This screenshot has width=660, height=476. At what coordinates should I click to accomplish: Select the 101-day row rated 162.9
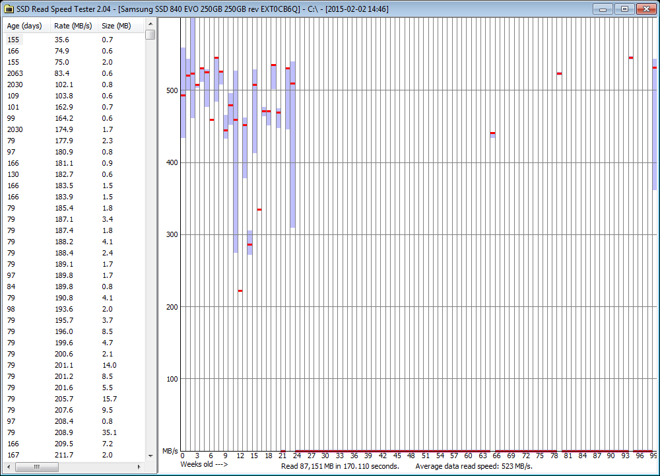pos(74,107)
